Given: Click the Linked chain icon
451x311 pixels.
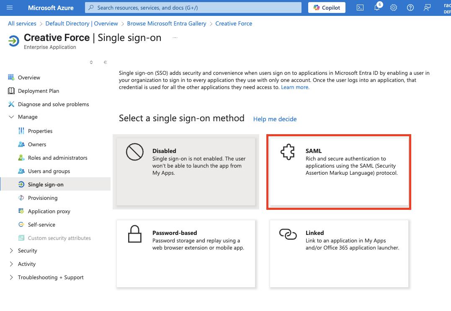Looking at the screenshot, I should click(288, 234).
